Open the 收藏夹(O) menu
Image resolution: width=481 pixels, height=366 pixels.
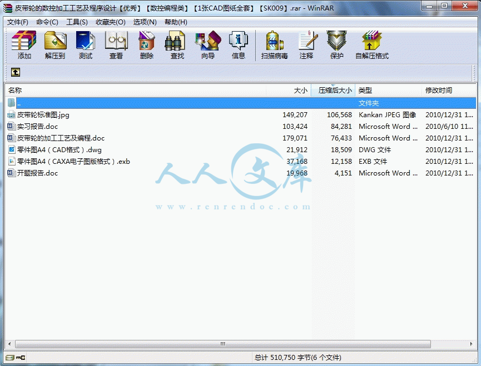pyautogui.click(x=111, y=22)
